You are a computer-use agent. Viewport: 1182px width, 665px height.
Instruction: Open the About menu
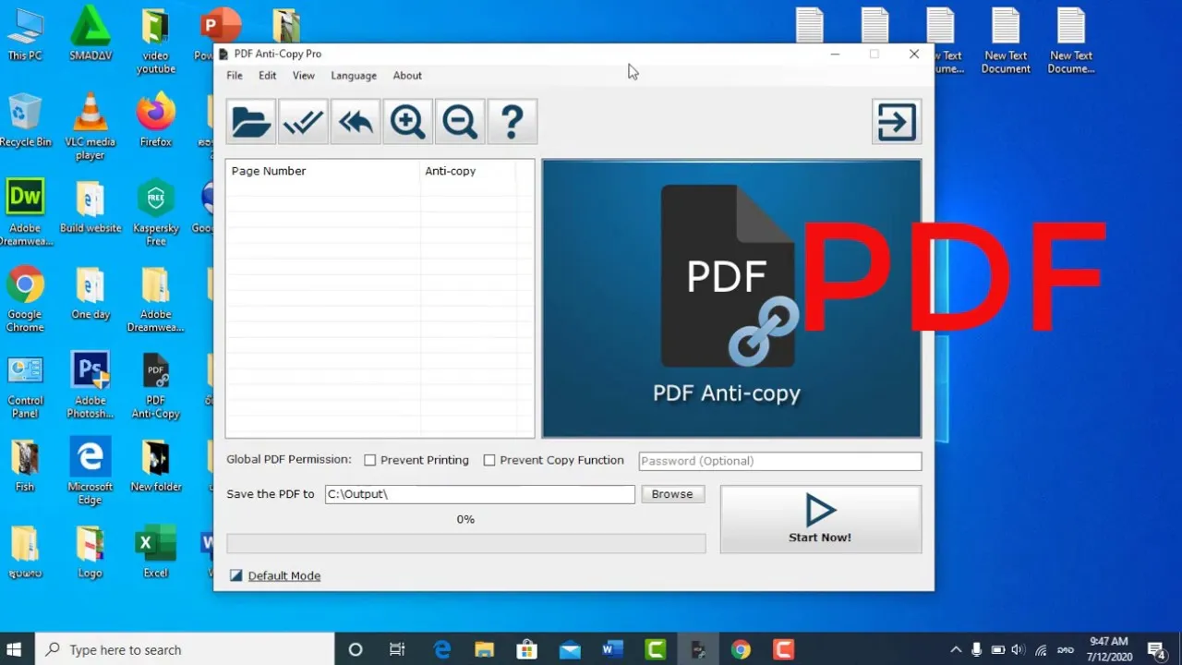[x=407, y=76]
